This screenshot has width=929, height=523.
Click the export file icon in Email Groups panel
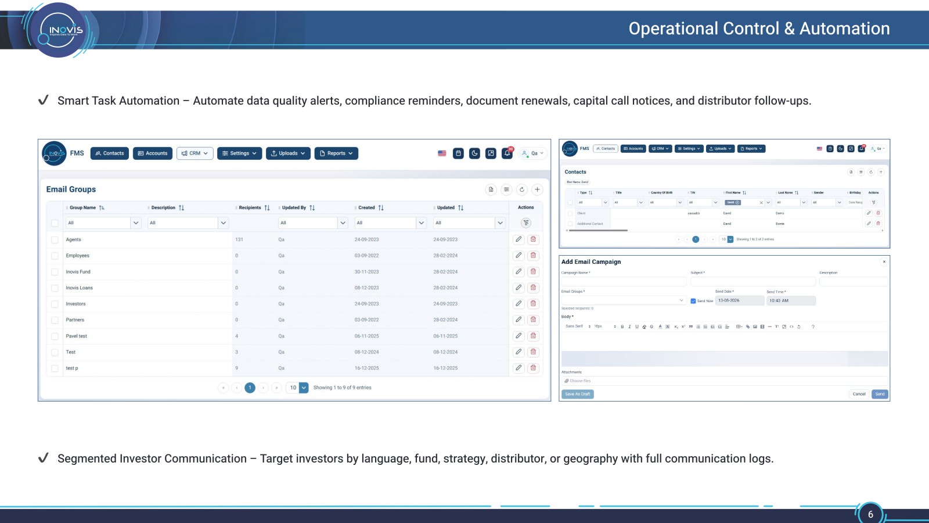click(491, 189)
